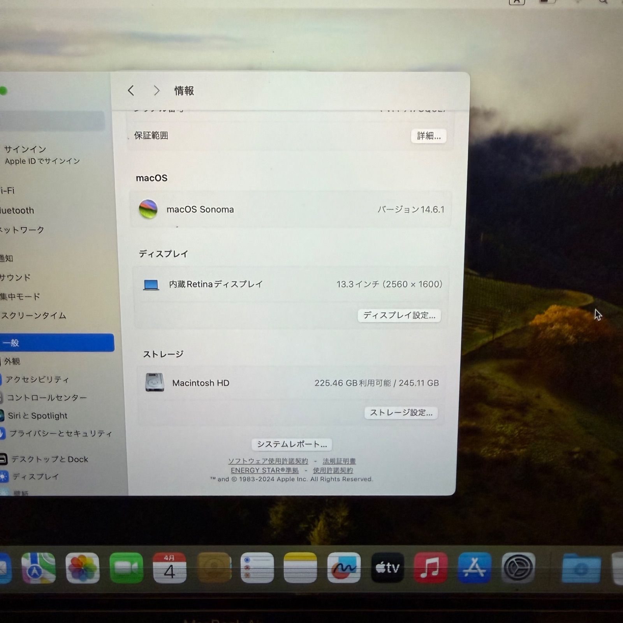Viewport: 623px width, 623px height.
Task: Select 集中モード in the sidebar
Action: (x=20, y=296)
